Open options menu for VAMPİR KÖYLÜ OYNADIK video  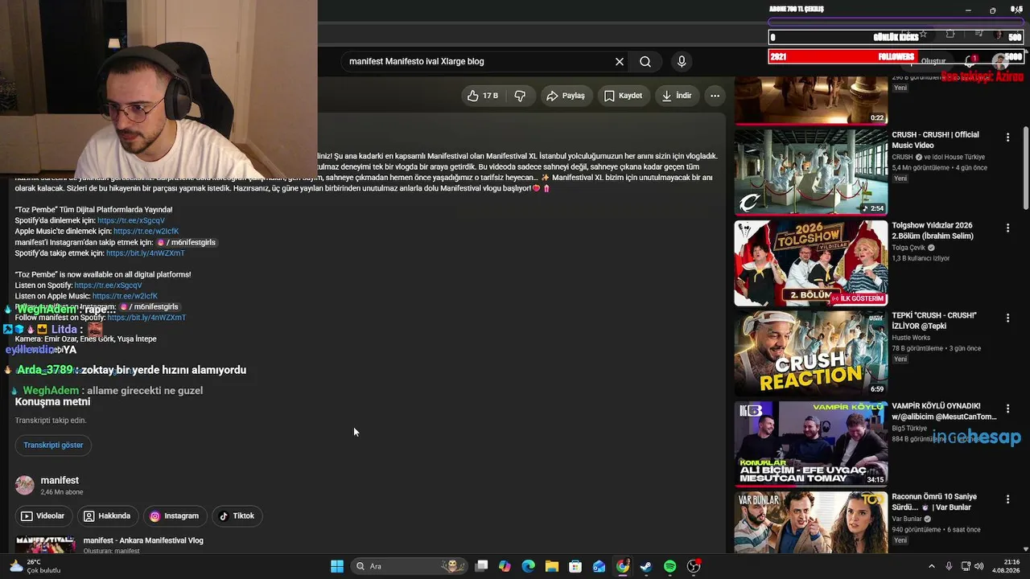pos(1007,409)
